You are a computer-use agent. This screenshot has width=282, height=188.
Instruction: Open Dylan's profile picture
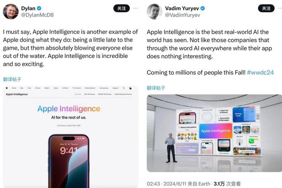click(11, 12)
